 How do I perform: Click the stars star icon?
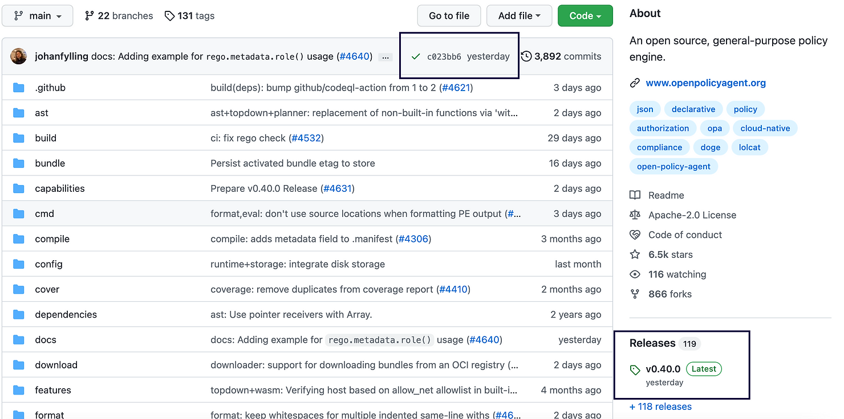click(x=635, y=254)
